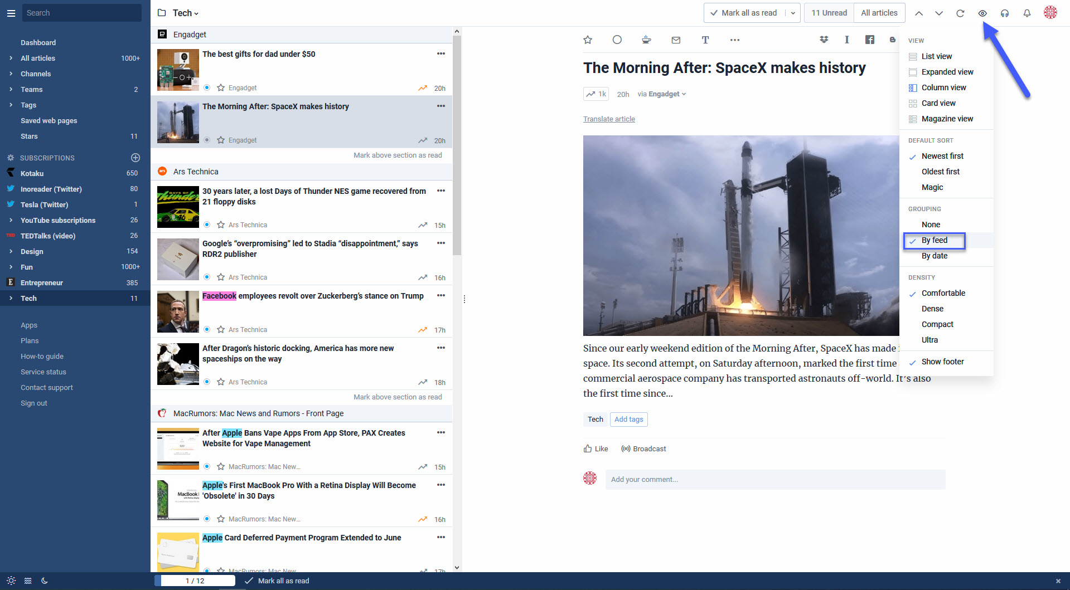Click the refresh articles icon

(960, 13)
